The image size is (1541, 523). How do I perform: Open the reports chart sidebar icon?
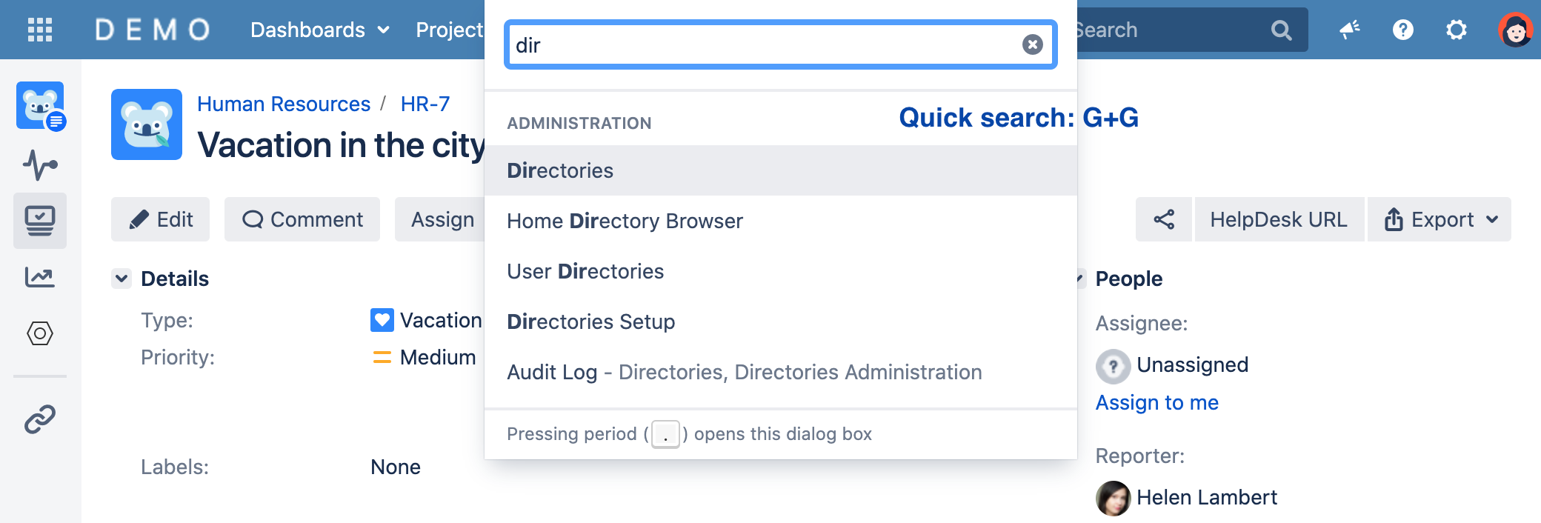pyautogui.click(x=40, y=277)
